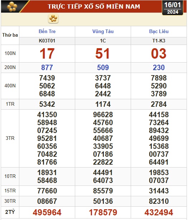Click Bạc Liêu 30TR result 82310
This screenshot has height=220, width=188.
coord(159,201)
